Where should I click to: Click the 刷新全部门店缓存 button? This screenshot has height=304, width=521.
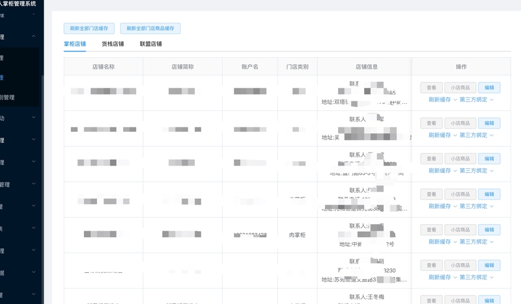[89, 29]
